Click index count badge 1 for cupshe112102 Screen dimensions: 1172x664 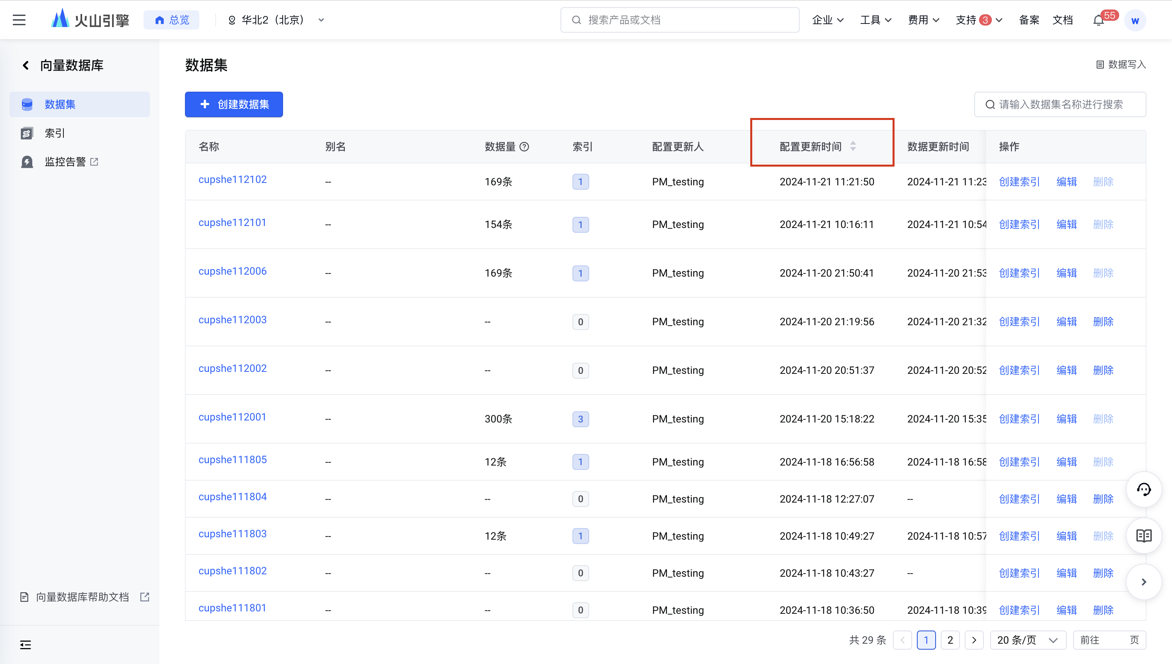pos(580,181)
